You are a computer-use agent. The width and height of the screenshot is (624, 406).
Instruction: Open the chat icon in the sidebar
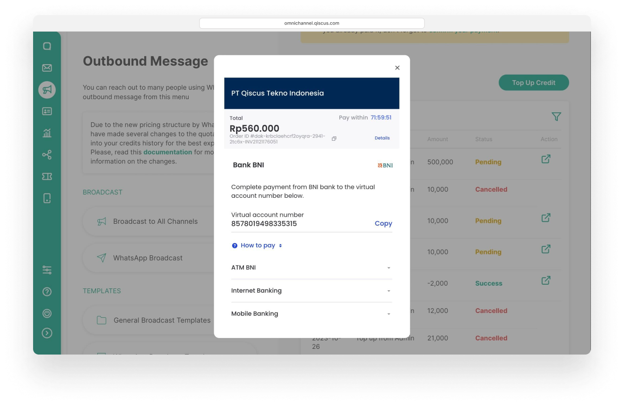(x=47, y=46)
